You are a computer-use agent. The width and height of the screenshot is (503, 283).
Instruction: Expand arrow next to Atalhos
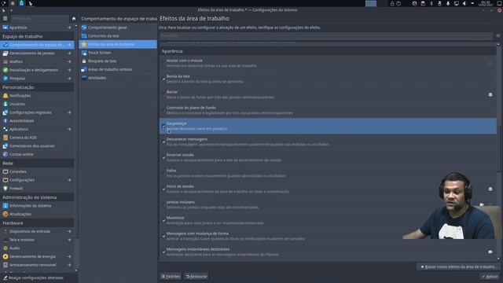pos(70,61)
